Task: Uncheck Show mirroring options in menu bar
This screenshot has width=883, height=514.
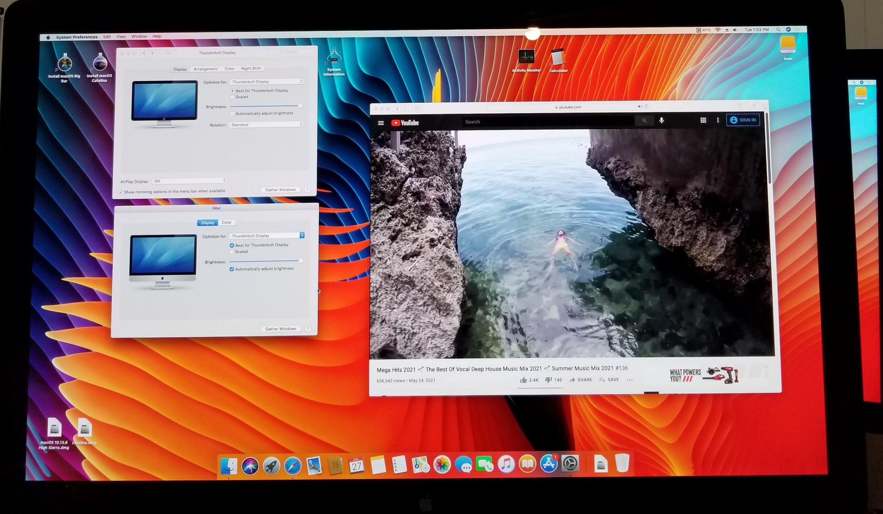Action: pos(121,192)
